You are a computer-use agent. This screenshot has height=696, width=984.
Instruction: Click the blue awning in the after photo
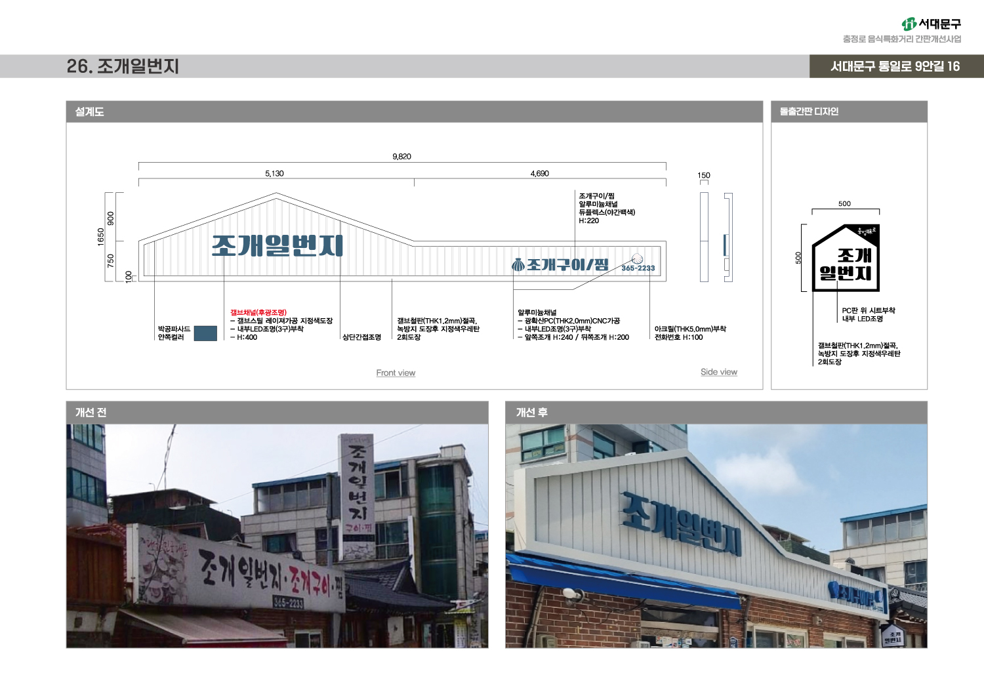[x=623, y=582]
